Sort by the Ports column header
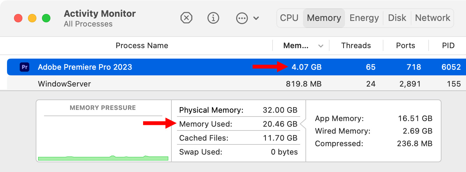This screenshot has height=172, width=466. tap(405, 46)
